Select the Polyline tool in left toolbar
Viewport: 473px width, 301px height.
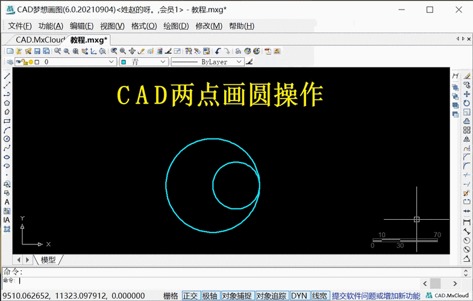pyautogui.click(x=7, y=94)
